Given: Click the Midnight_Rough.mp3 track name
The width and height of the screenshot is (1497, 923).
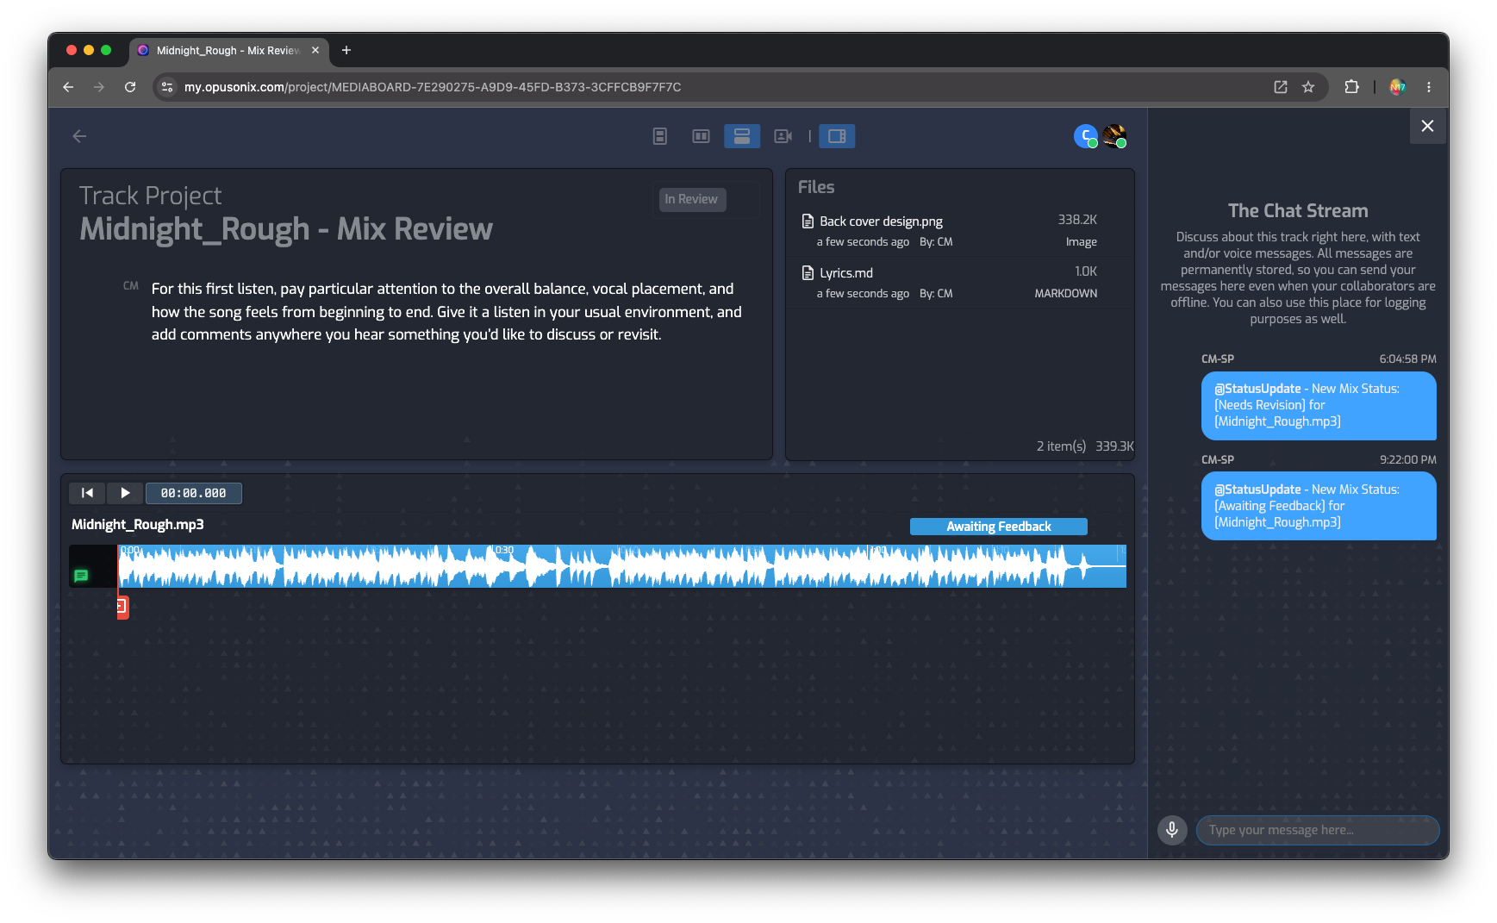Looking at the screenshot, I should coord(138,525).
